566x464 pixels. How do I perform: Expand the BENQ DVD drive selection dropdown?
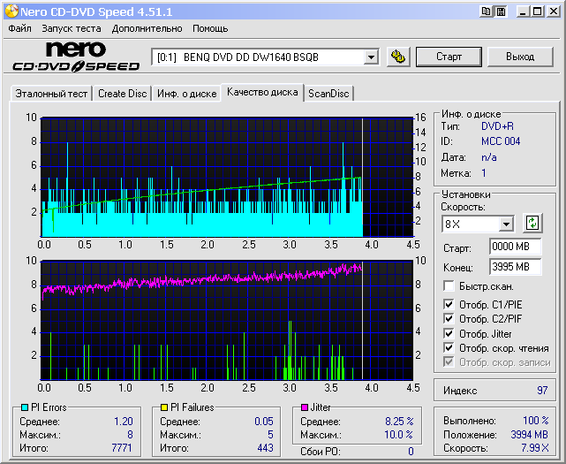click(371, 57)
